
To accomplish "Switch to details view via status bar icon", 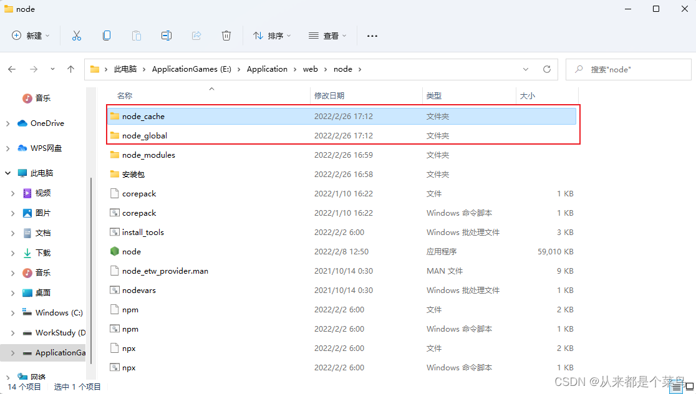I will pos(675,387).
